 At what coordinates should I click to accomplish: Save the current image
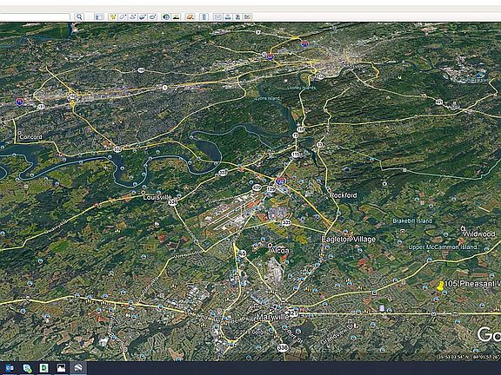coord(237,16)
